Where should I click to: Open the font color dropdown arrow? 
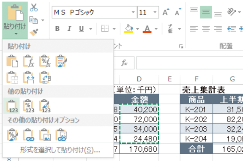pyautogui.click(x=156, y=29)
